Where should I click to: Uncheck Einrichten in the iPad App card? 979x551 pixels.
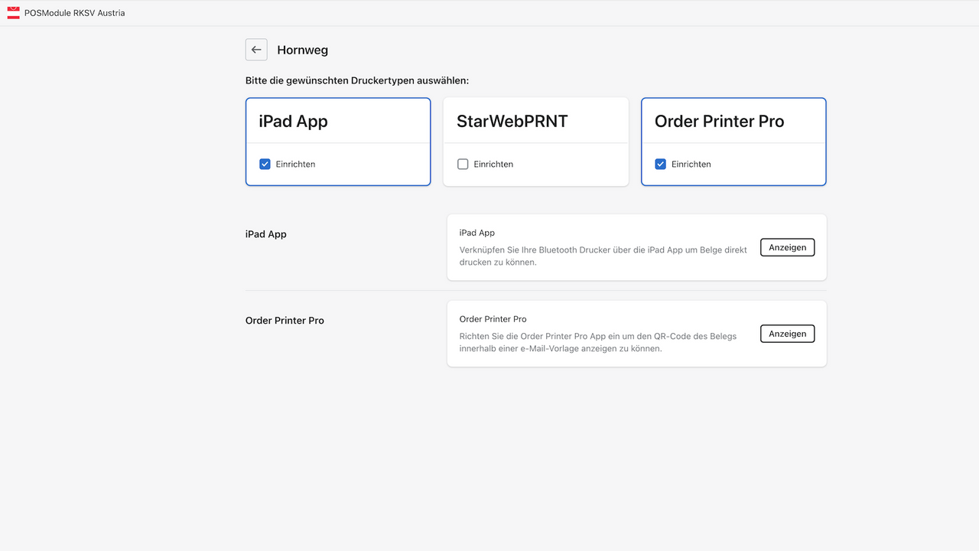coord(265,164)
